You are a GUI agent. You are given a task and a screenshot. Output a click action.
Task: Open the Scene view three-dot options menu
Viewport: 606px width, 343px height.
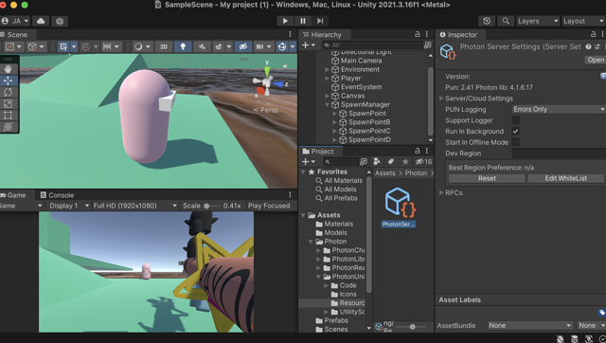tap(291, 34)
